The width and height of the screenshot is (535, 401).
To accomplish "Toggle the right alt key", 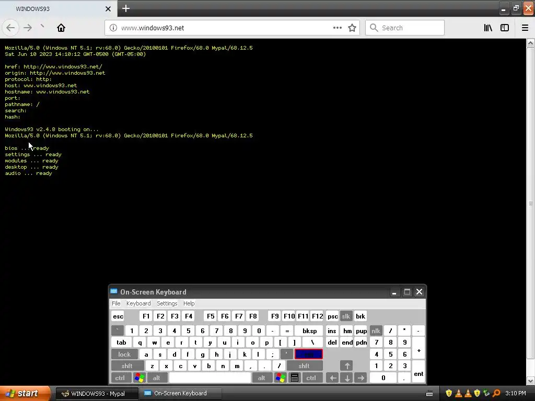I will pyautogui.click(x=261, y=378).
